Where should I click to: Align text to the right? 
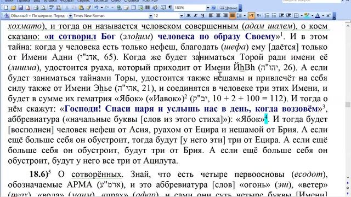tap(225, 15)
